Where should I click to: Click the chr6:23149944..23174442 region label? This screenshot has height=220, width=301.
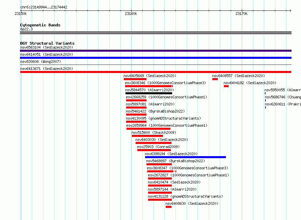tap(44, 7)
